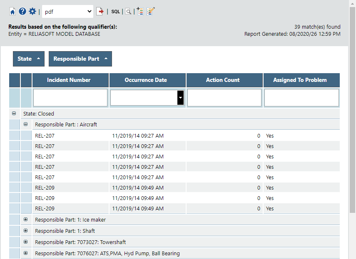Open settings with the gear icon
The width and height of the screenshot is (356, 259).
click(32, 12)
